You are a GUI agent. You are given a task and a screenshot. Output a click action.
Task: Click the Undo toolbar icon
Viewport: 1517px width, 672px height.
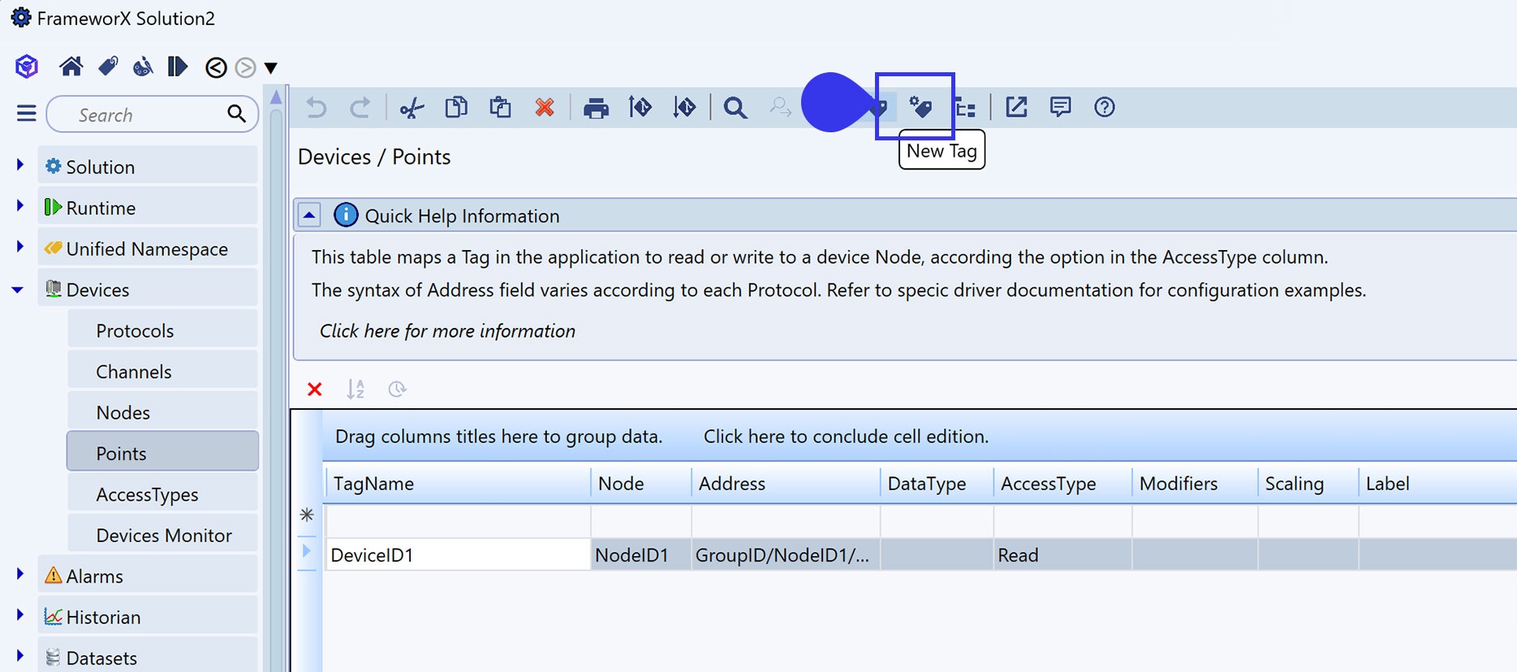[x=317, y=107]
